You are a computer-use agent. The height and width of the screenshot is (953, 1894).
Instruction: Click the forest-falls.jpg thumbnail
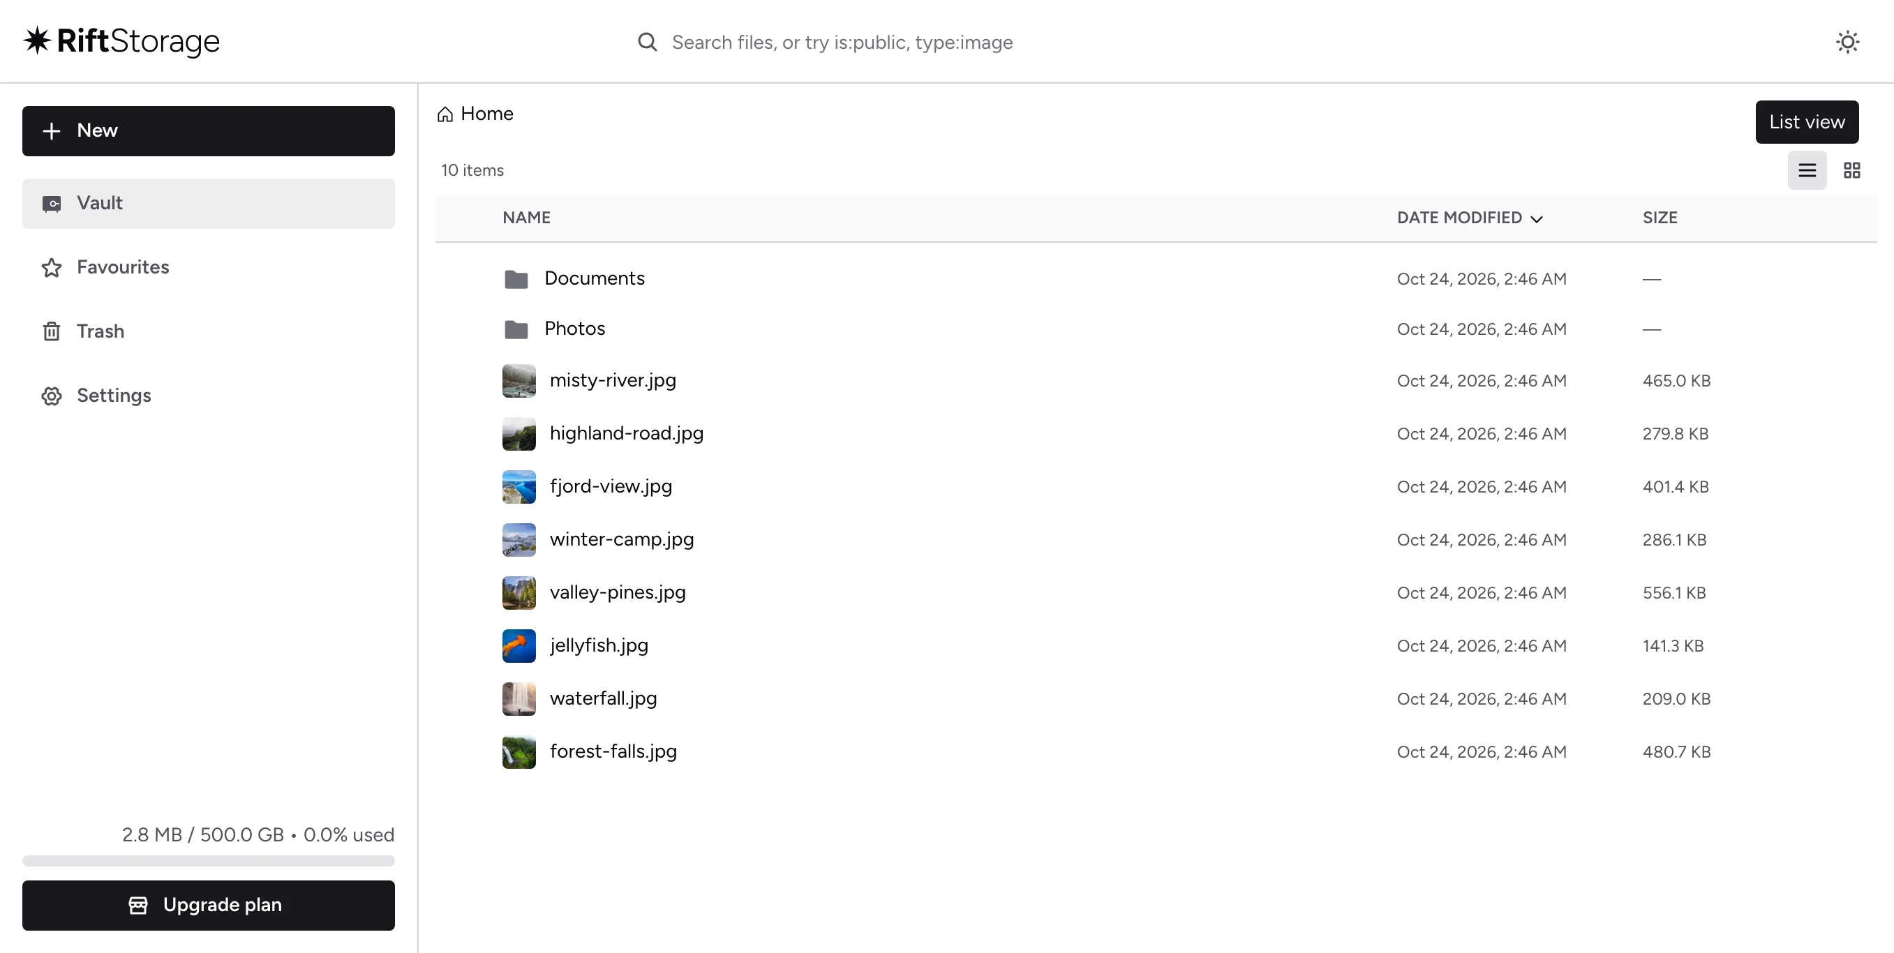tap(519, 751)
